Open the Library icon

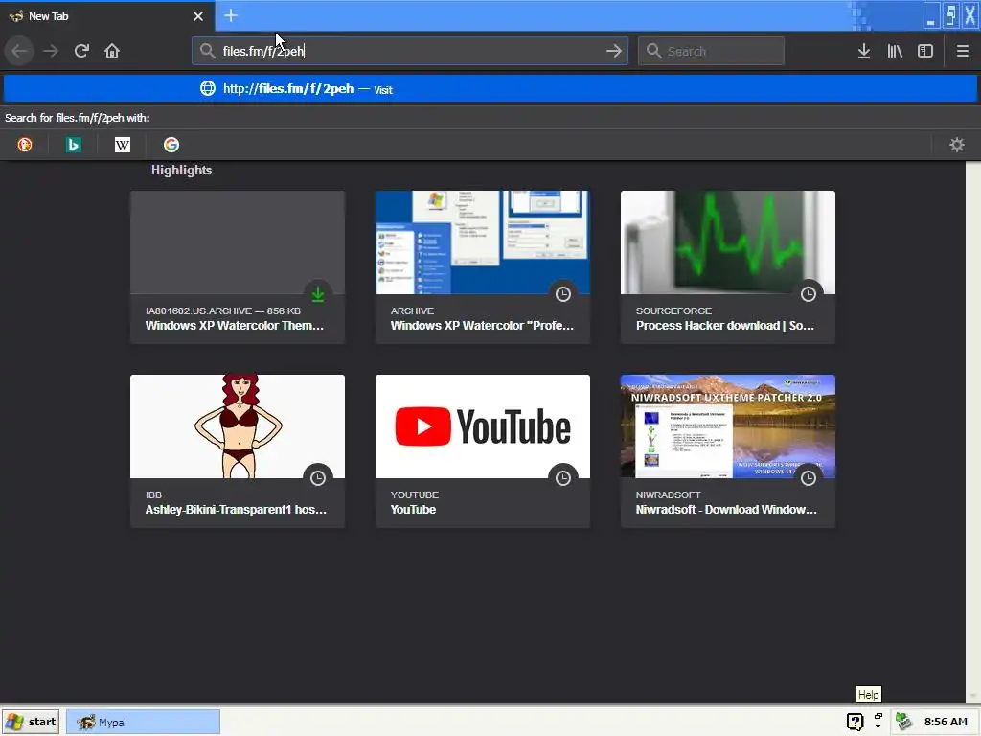point(895,51)
